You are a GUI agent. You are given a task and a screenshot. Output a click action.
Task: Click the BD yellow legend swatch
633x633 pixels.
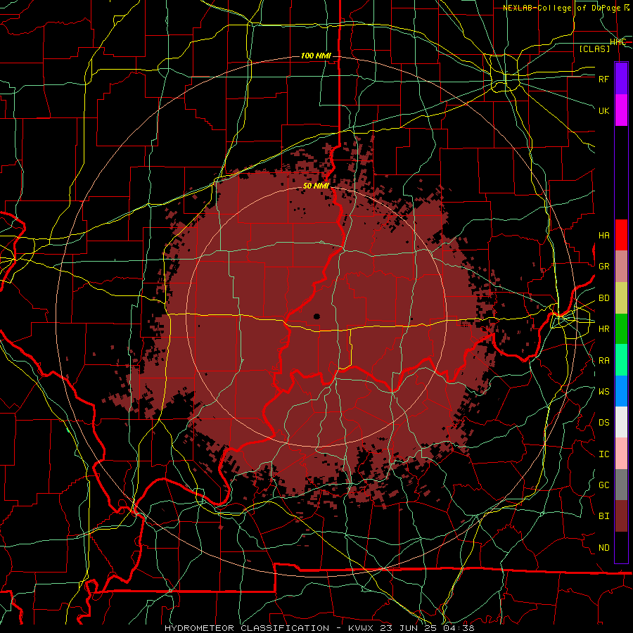click(x=621, y=298)
